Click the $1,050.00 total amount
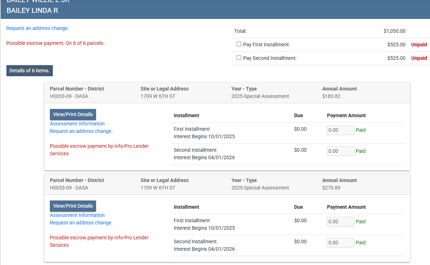430x265 pixels. click(394, 31)
